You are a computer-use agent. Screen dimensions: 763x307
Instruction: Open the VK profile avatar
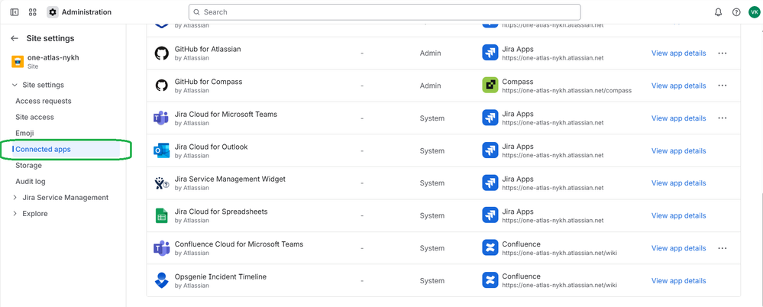tap(754, 12)
